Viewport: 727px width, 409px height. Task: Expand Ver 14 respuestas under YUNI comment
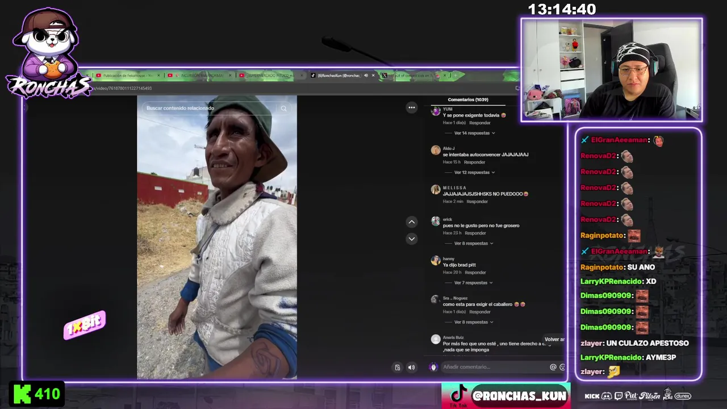click(474, 133)
